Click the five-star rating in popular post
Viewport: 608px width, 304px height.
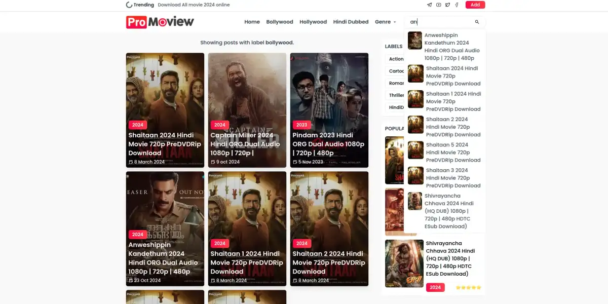468,287
